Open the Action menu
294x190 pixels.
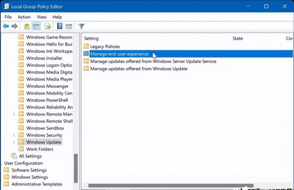click(24, 17)
